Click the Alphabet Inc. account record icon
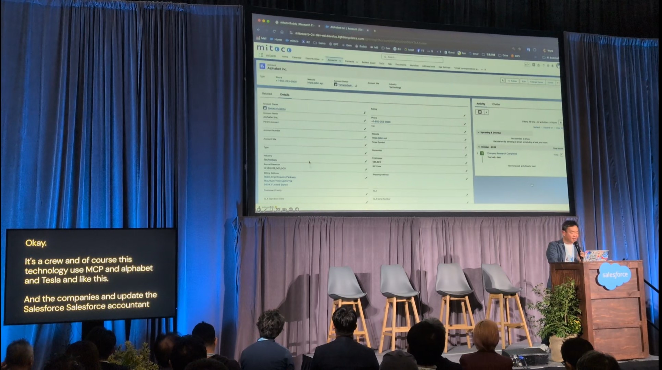This screenshot has height=370, width=662. point(262,66)
